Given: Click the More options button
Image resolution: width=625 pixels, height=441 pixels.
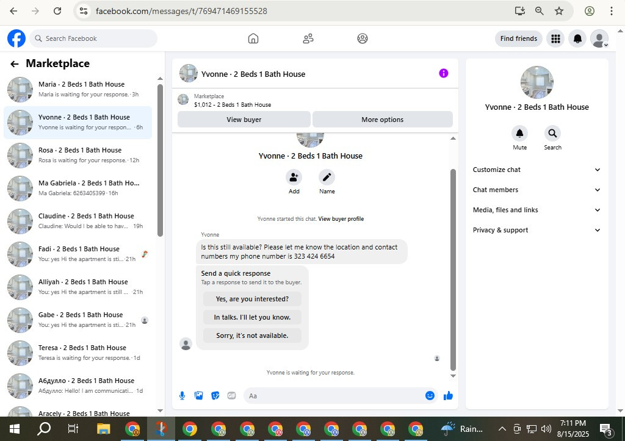Looking at the screenshot, I should [382, 120].
